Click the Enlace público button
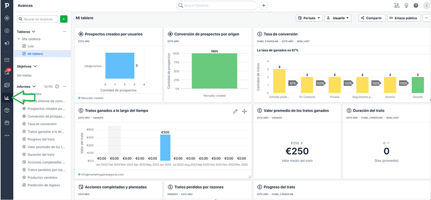 coord(404,18)
